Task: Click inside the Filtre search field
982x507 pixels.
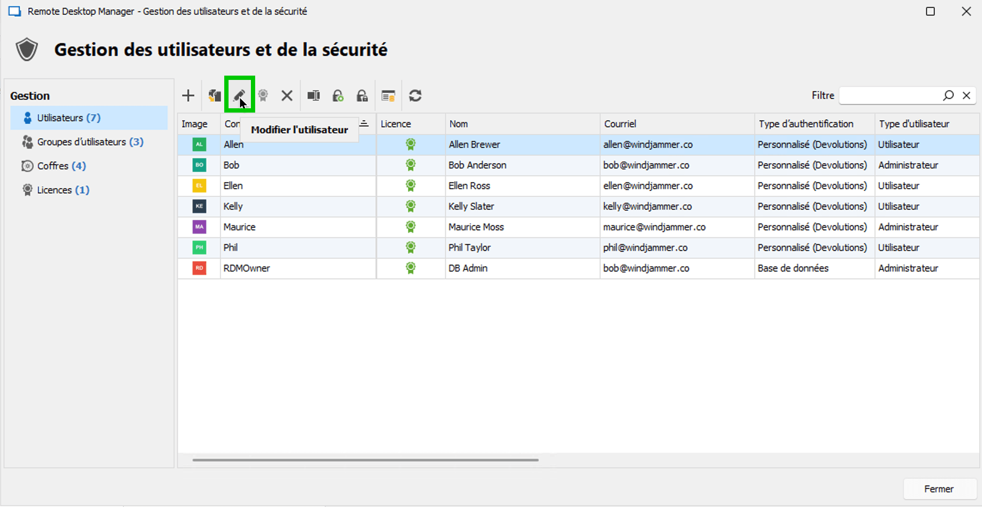Action: [x=889, y=95]
